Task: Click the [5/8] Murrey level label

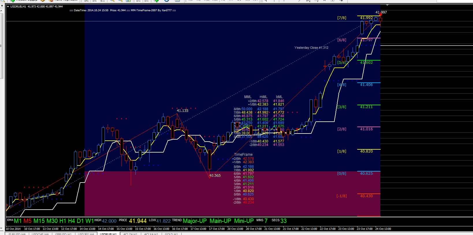Action: pos(342,62)
